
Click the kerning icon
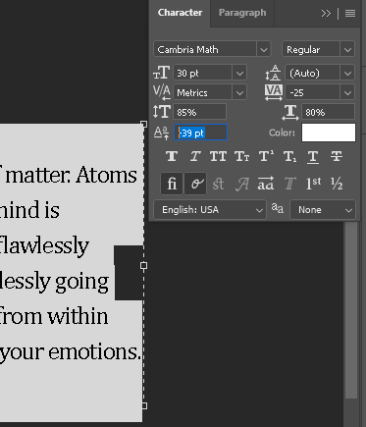coord(162,92)
